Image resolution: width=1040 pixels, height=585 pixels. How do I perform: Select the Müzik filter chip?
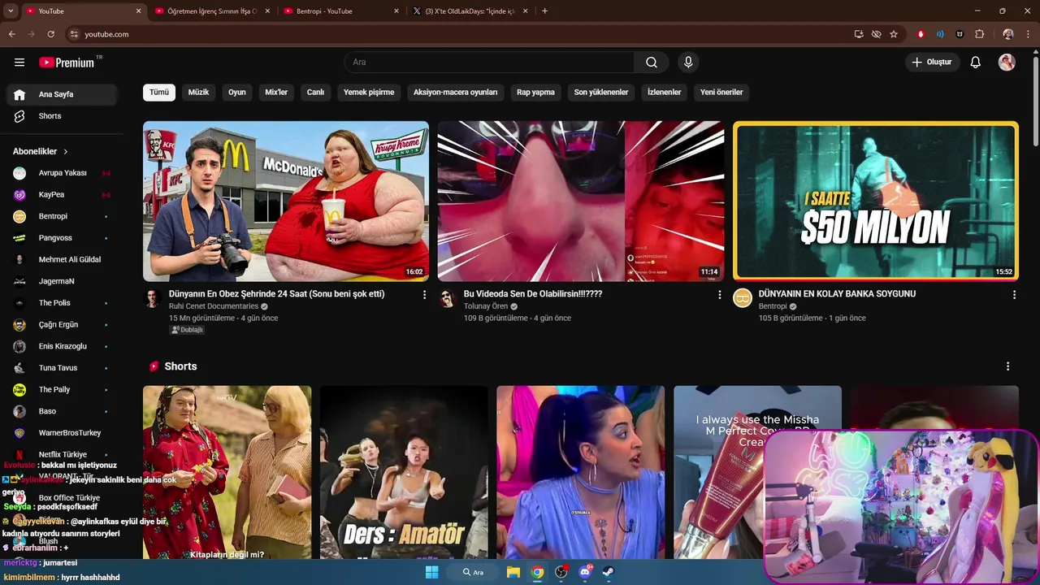[198, 93]
